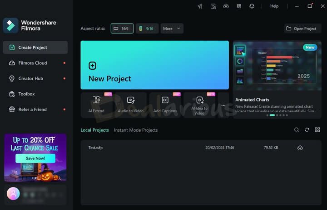Switch project list to grid view
This screenshot has height=210, width=327.
point(317,130)
